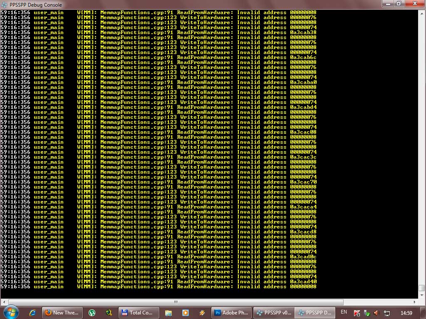Click the vertical scrollbar down arrow

[422, 296]
